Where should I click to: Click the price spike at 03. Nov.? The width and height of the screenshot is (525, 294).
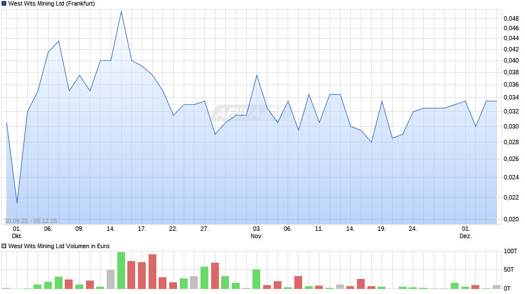point(257,75)
